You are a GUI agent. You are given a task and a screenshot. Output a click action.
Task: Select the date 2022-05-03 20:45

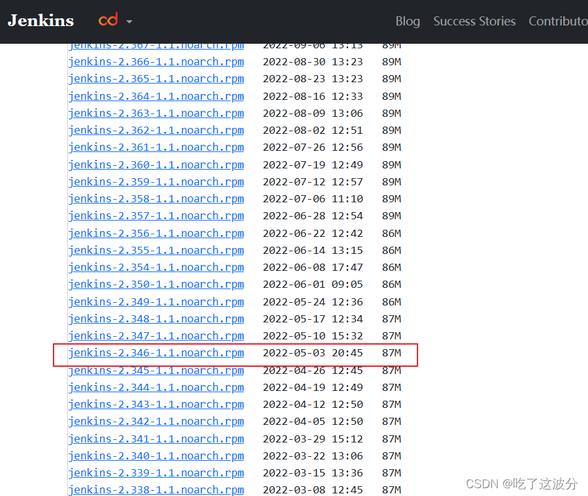coord(313,353)
